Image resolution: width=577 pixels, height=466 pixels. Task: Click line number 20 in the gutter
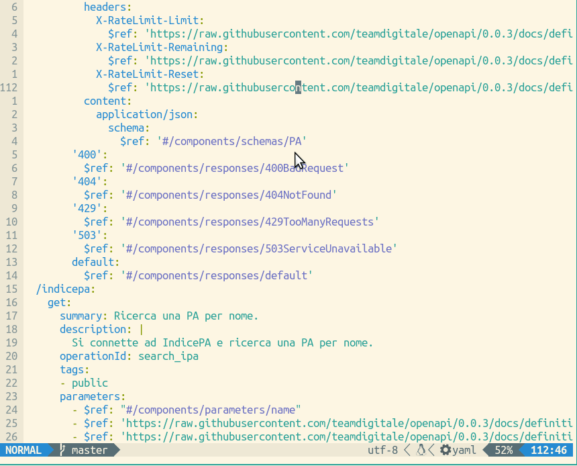(12, 357)
